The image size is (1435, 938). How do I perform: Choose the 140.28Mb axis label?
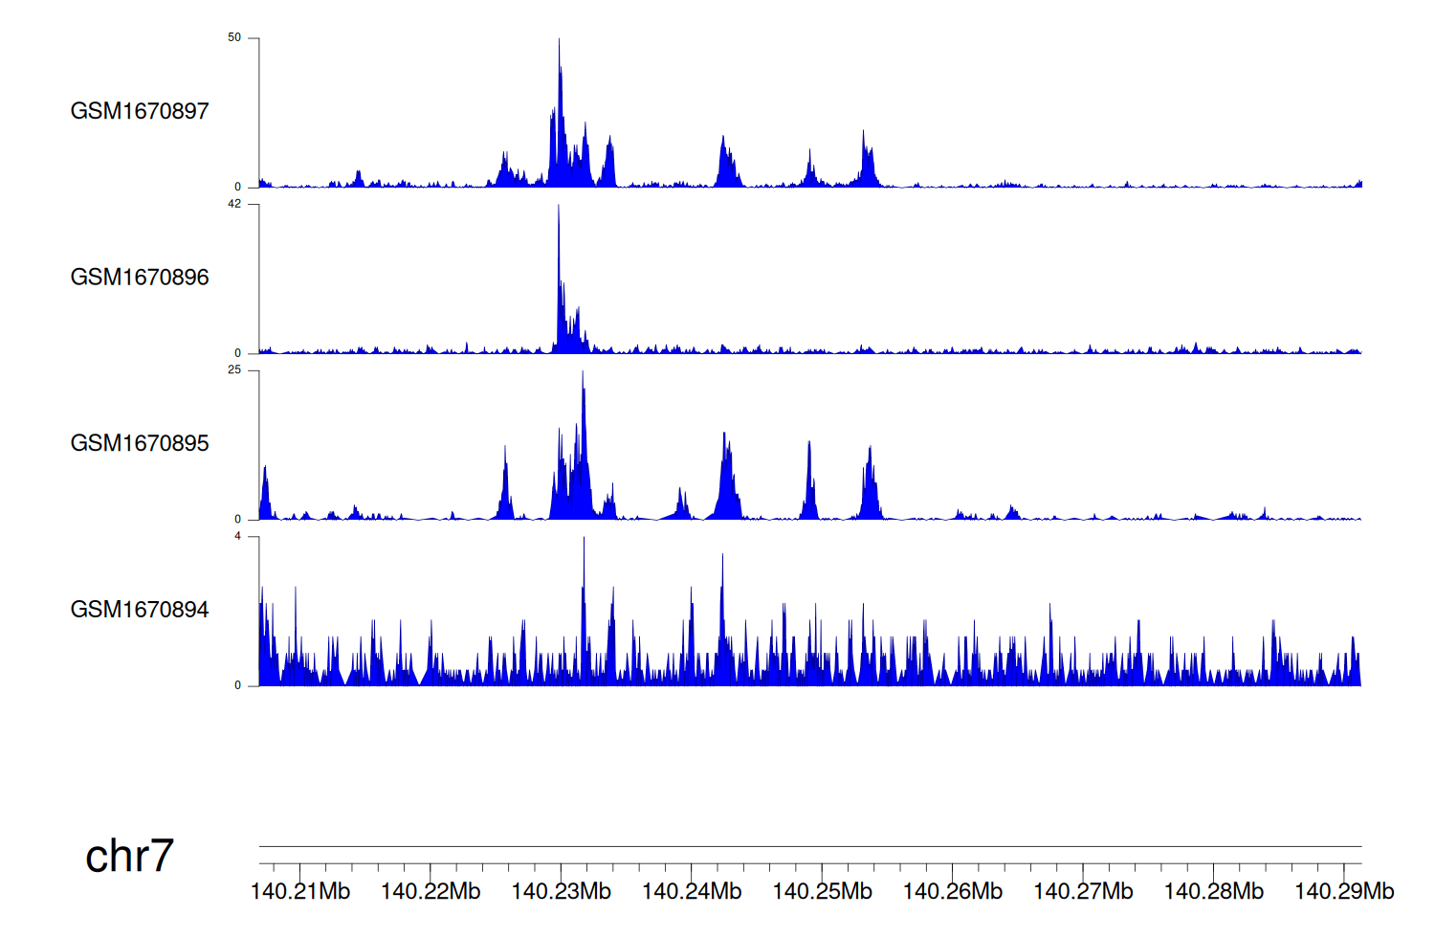tap(1214, 892)
